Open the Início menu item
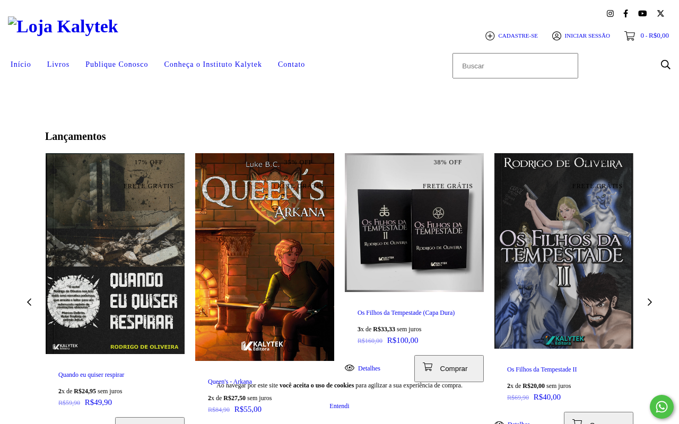Screen dimensions: 679x424 click(x=21, y=64)
